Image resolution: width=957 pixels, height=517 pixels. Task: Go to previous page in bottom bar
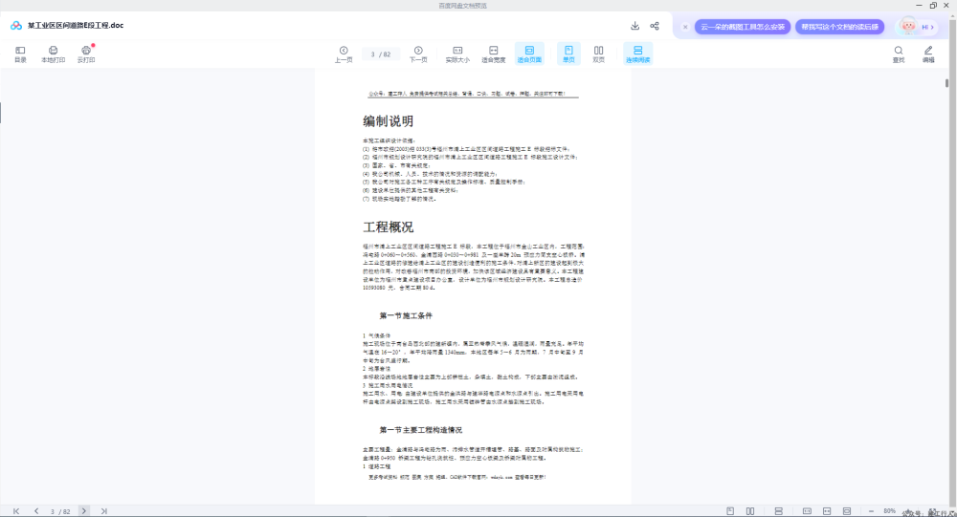click(x=36, y=511)
